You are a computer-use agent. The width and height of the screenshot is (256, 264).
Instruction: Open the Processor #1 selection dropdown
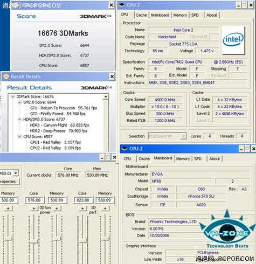click(183, 136)
